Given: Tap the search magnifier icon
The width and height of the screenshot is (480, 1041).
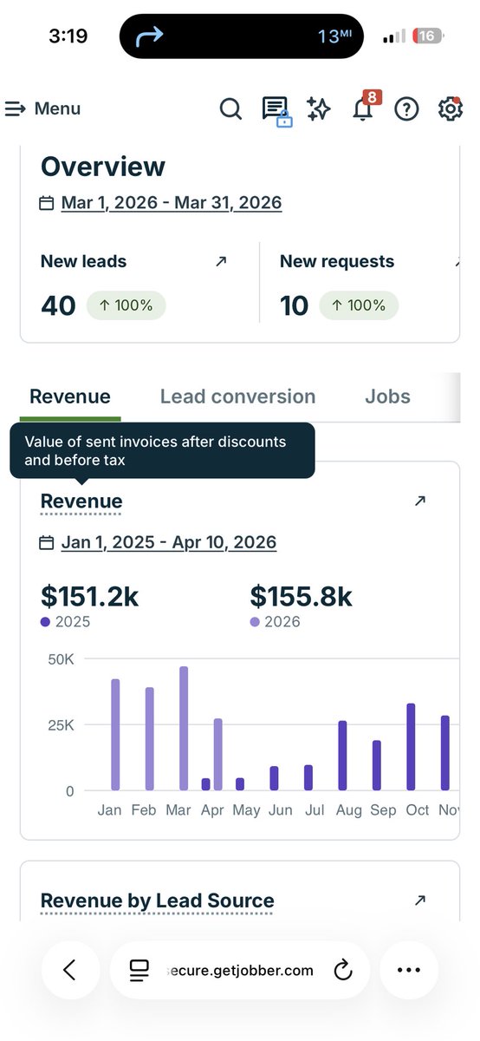Looking at the screenshot, I should pos(230,109).
